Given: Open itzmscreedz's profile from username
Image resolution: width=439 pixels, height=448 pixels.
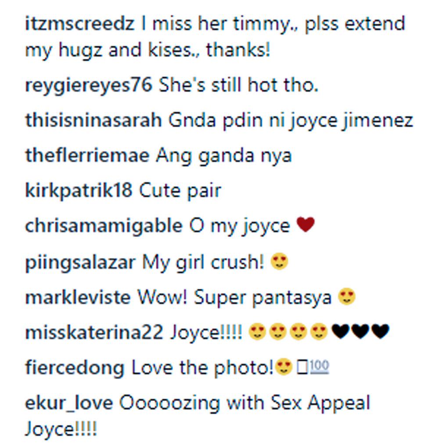Looking at the screenshot, I should 80,23.
